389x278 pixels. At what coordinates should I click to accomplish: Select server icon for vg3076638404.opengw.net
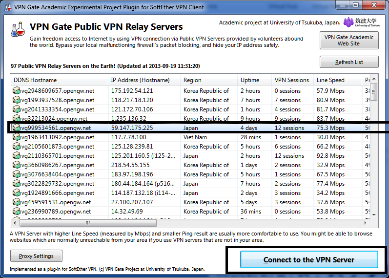[x=17, y=174]
